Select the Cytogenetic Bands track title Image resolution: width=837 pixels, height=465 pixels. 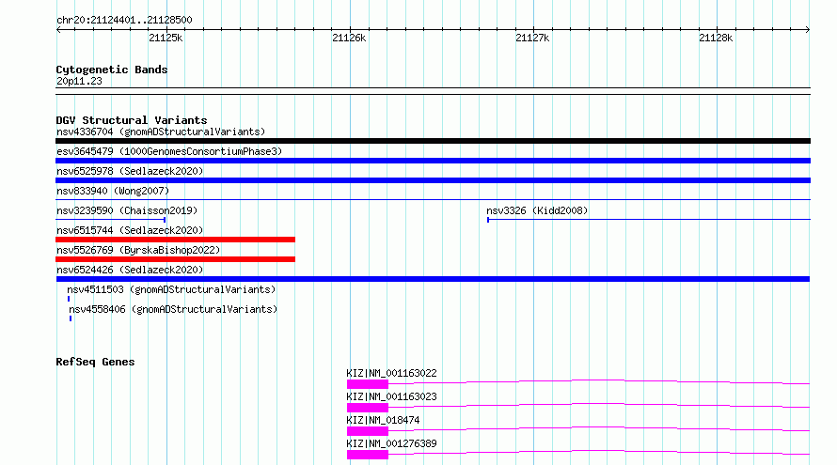pos(112,70)
